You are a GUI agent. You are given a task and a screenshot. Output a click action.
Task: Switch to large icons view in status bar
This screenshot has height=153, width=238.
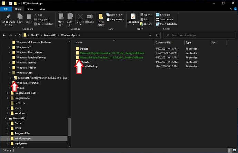tap(235, 150)
